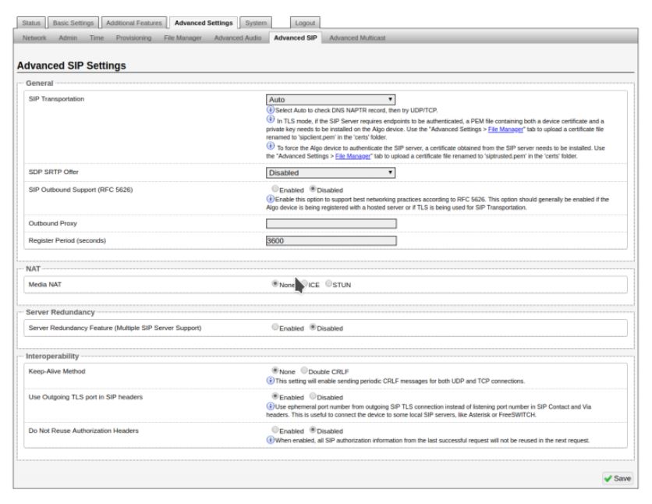The height and width of the screenshot is (504, 652).
Task: Select ICE for Media NAT
Action: [x=304, y=285]
